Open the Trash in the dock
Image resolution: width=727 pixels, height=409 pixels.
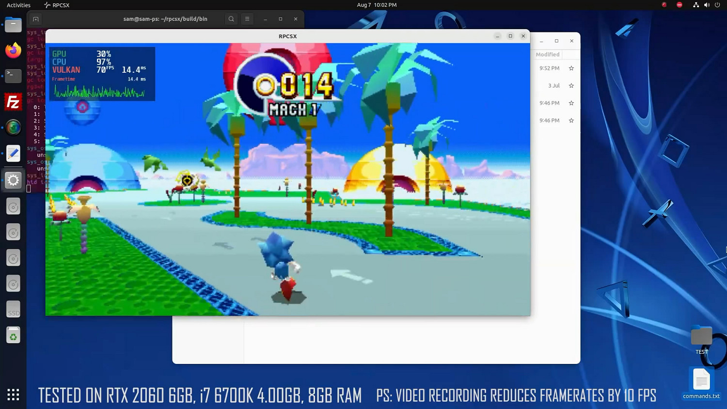coord(13,335)
